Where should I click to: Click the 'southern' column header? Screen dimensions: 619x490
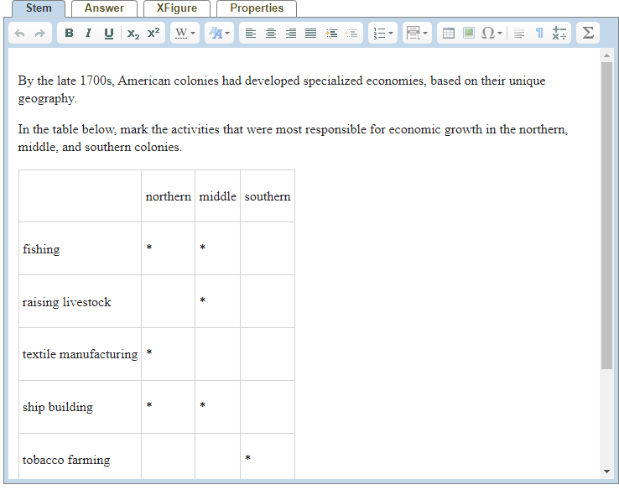click(268, 196)
